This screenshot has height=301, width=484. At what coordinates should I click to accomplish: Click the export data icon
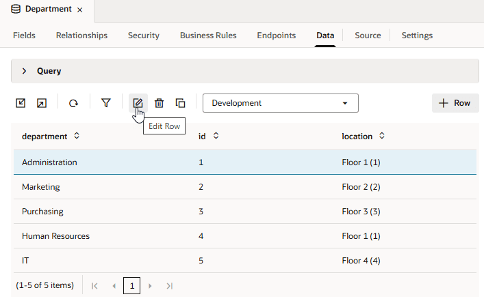pyautogui.click(x=42, y=103)
